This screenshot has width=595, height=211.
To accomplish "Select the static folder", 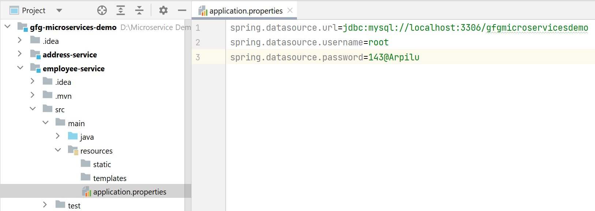I will pos(102,164).
